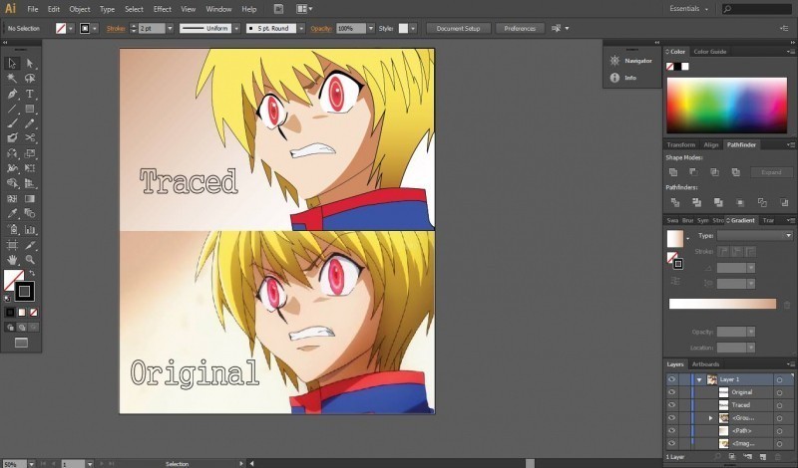Select the Zoom tool
Viewport: 798px width, 468px height.
click(x=30, y=260)
